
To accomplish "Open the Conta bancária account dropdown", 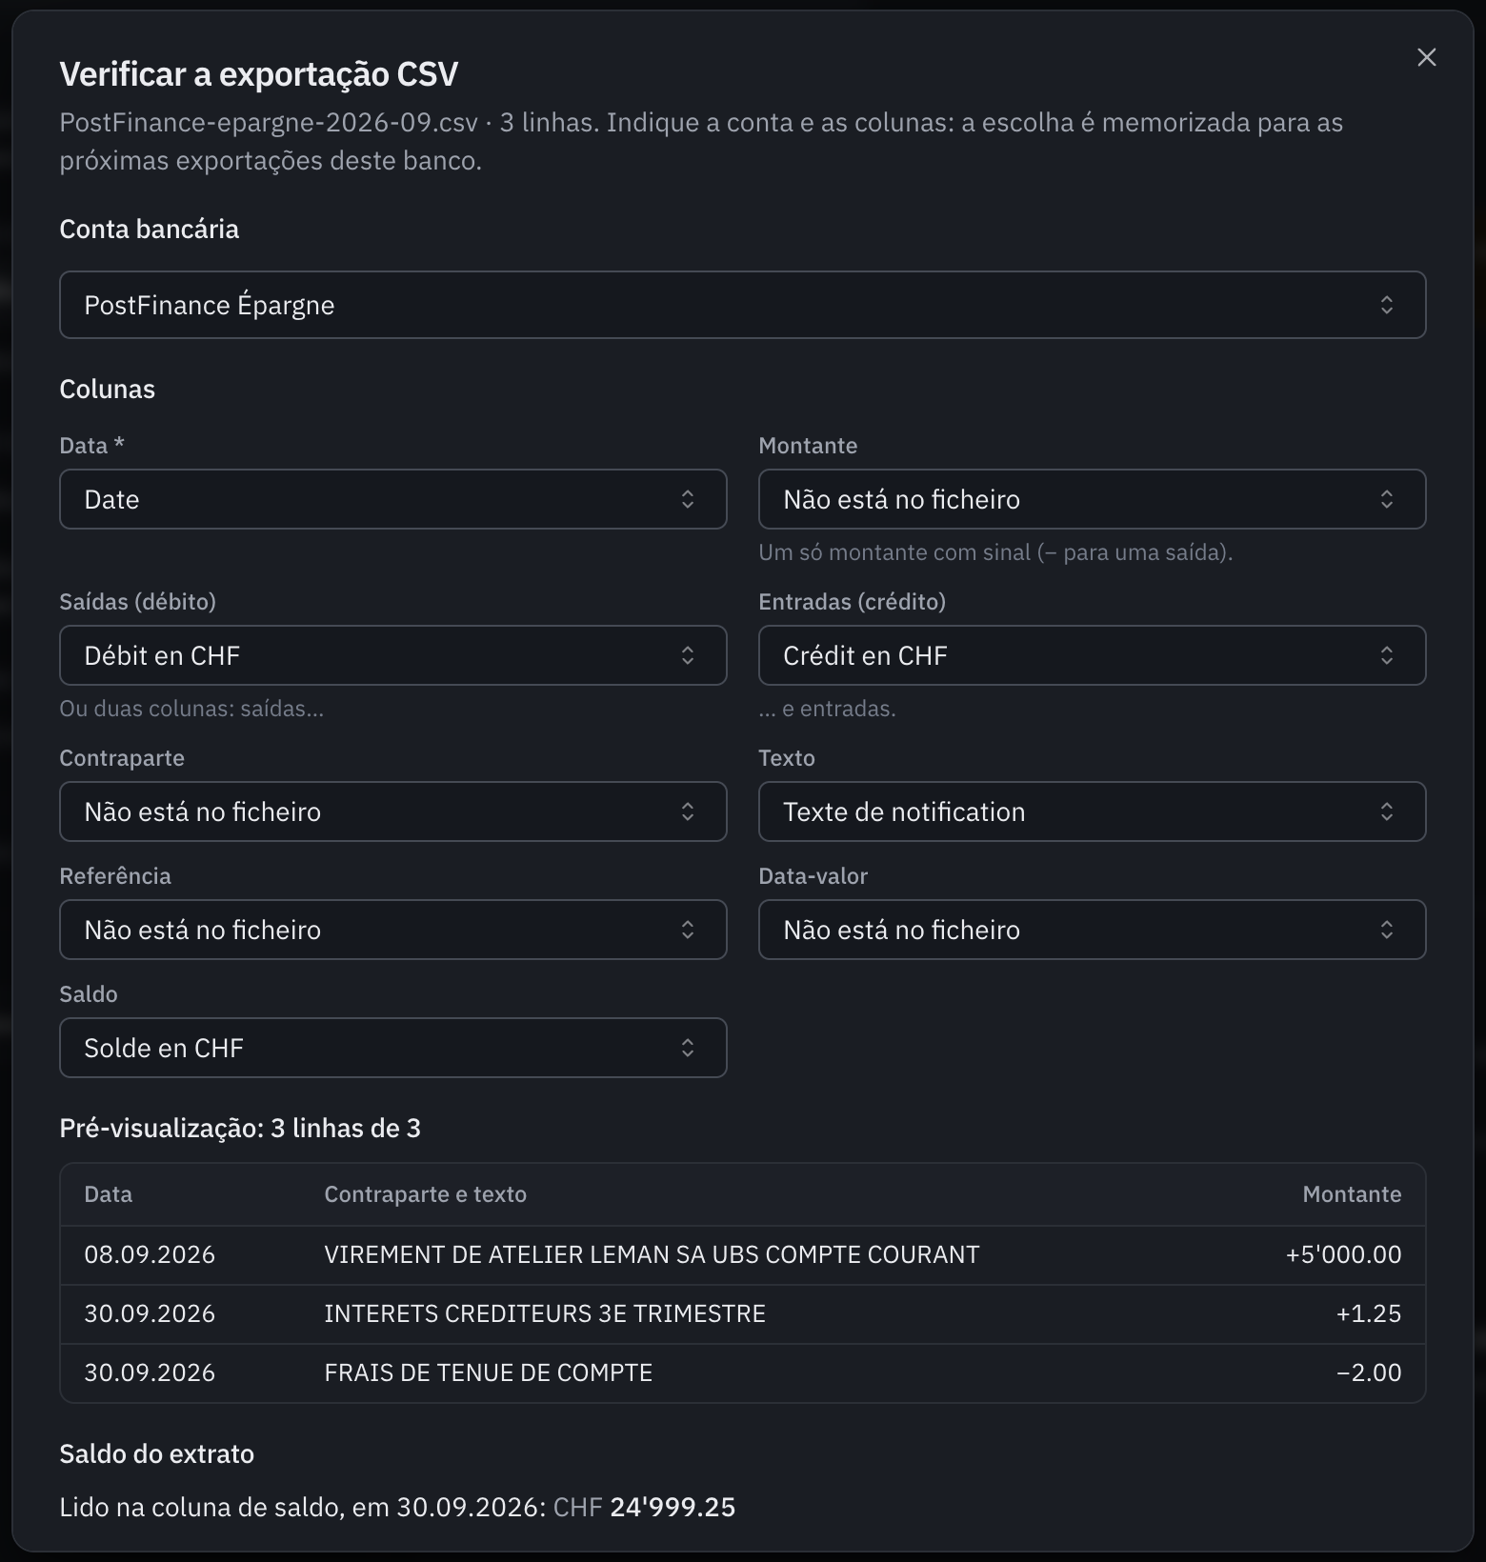I will click(x=742, y=305).
